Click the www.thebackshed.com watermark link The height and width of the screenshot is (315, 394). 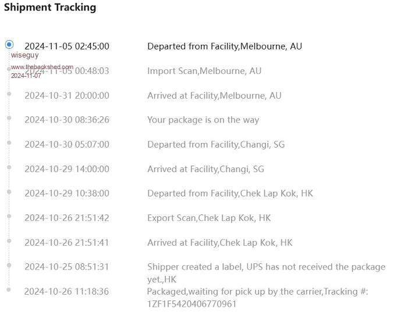click(x=42, y=67)
